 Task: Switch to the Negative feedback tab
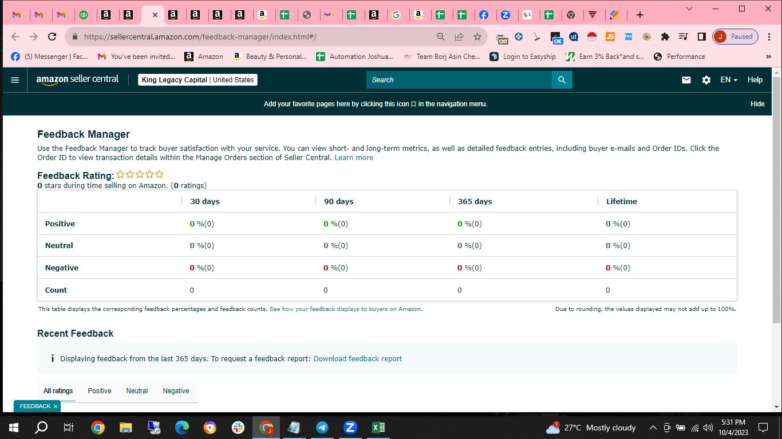tap(176, 391)
